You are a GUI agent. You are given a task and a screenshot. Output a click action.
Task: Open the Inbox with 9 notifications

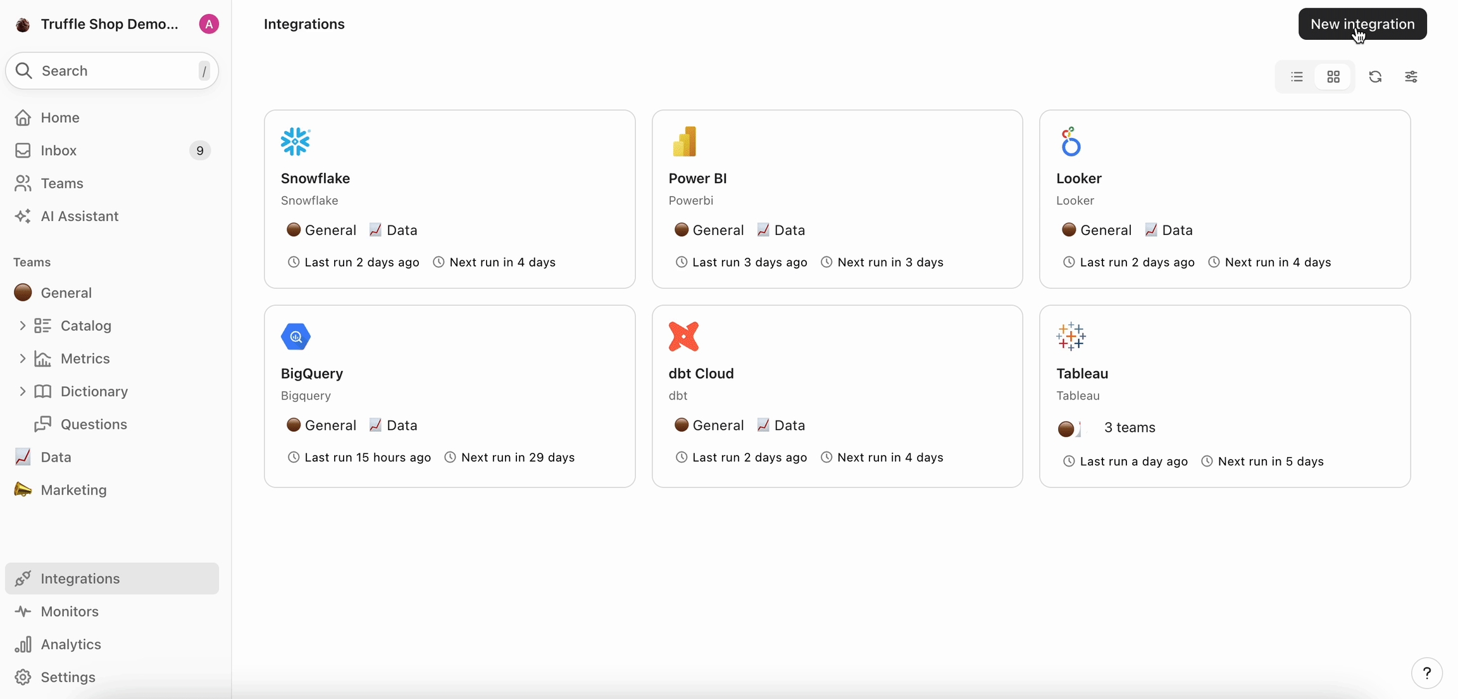coord(59,151)
